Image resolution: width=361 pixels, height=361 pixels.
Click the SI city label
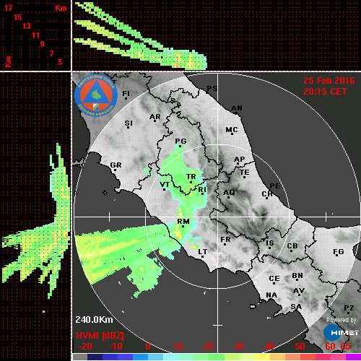click(129, 123)
